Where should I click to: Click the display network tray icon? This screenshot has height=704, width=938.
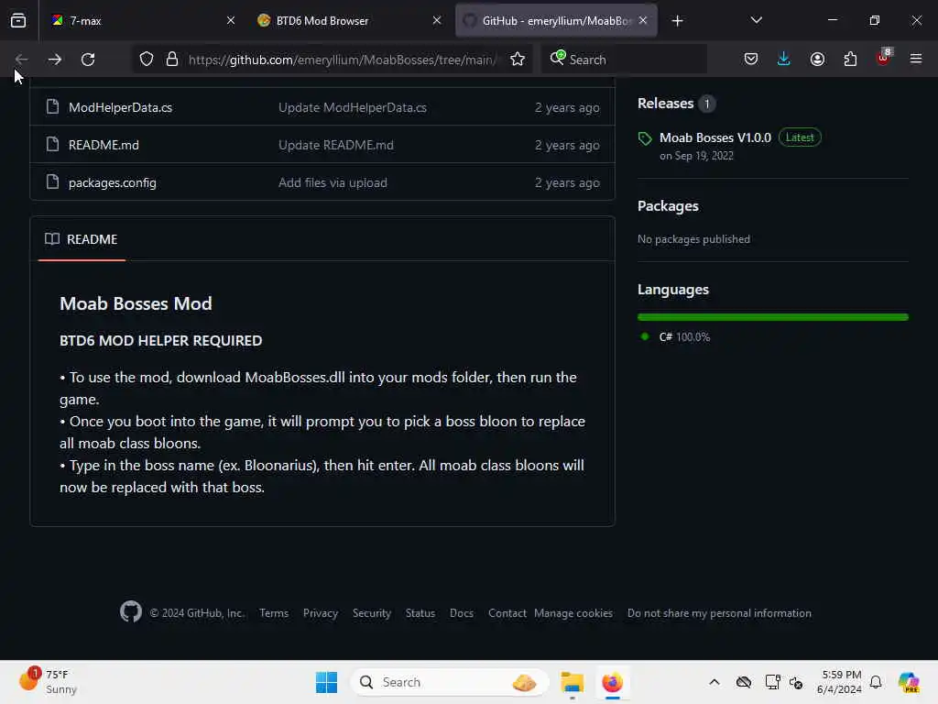click(772, 682)
